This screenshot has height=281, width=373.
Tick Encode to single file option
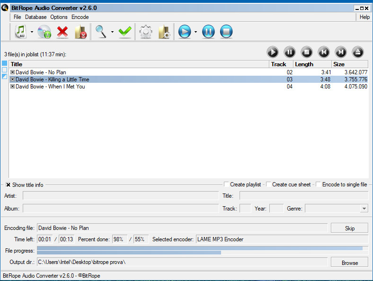tap(319, 184)
